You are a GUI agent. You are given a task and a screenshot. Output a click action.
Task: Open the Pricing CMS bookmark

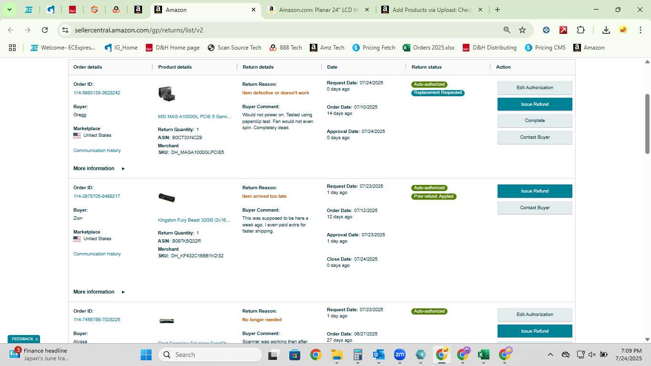pos(545,48)
